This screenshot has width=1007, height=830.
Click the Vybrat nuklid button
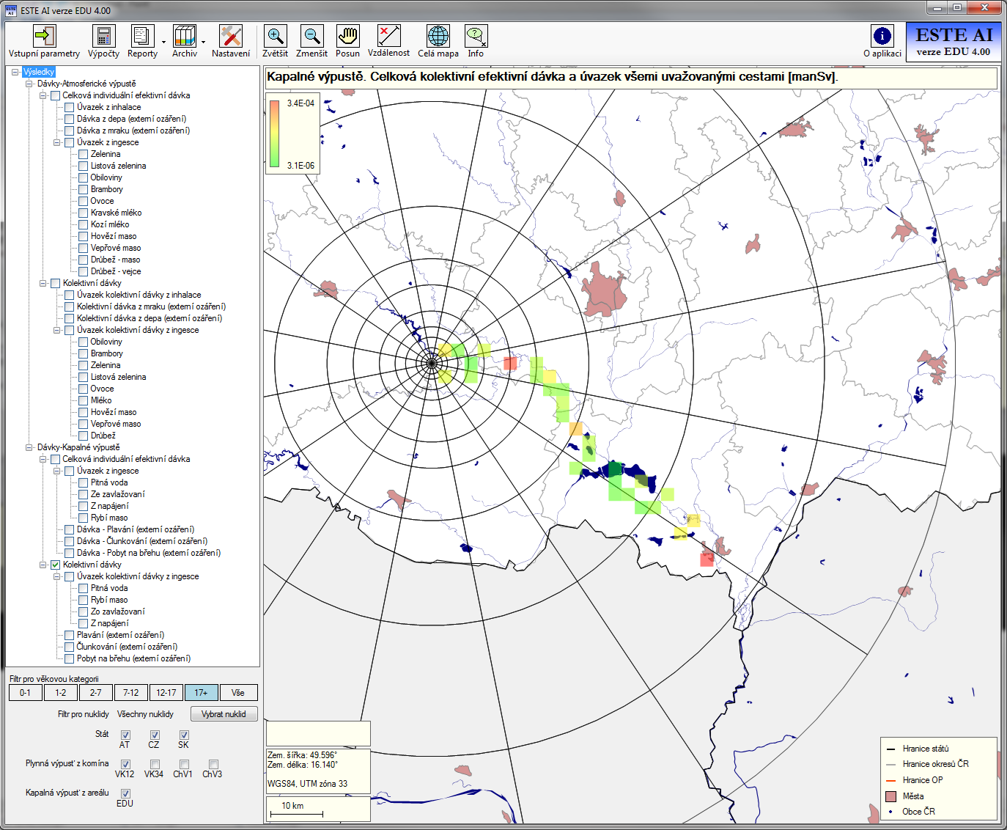click(x=224, y=714)
